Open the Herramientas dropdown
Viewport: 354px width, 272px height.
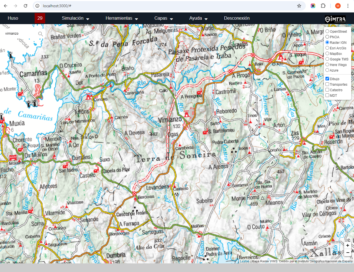pos(122,18)
